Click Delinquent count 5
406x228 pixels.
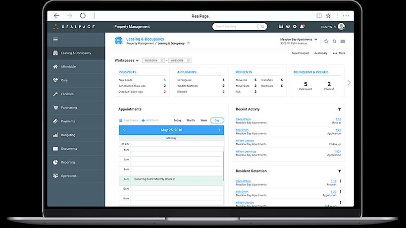click(x=305, y=84)
